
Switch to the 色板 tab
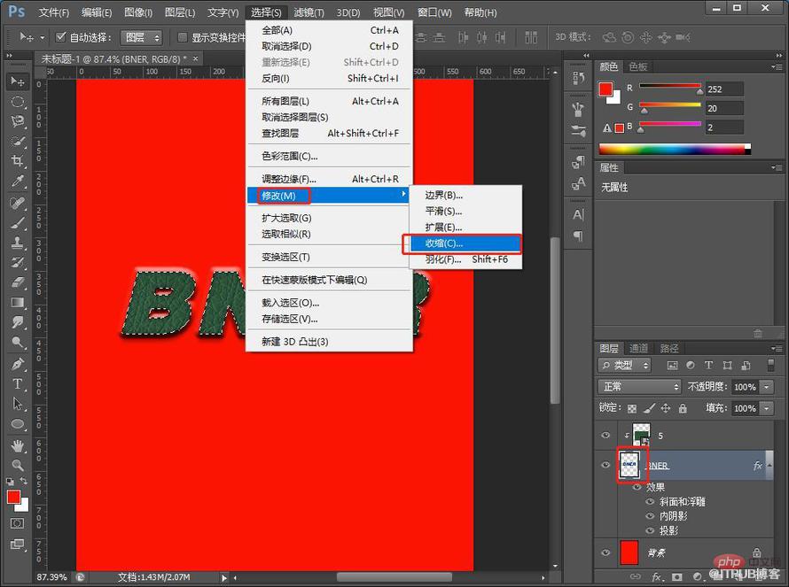pyautogui.click(x=638, y=66)
